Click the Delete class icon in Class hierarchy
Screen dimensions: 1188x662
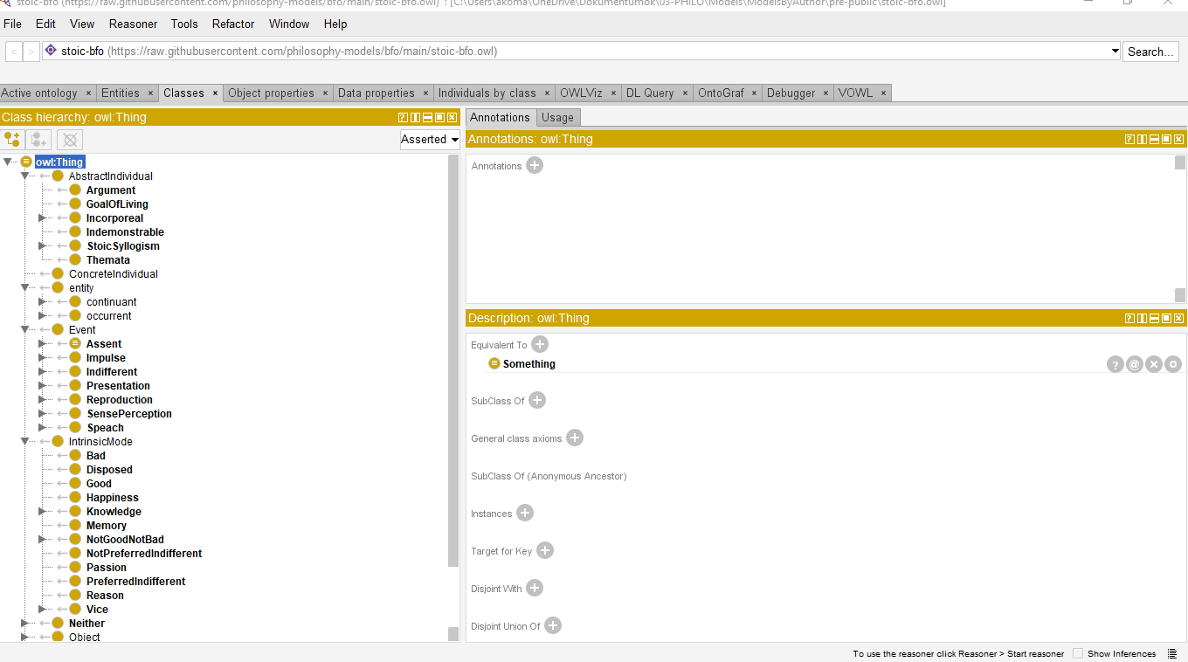(70, 140)
